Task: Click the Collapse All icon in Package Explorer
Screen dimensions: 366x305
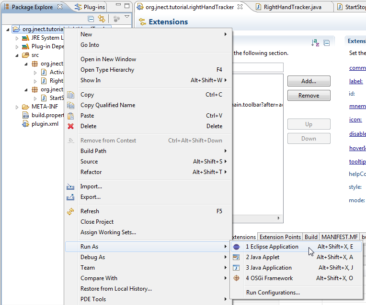Action: tap(91, 19)
